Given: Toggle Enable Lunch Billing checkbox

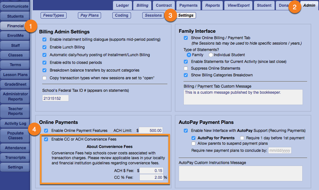Looking at the screenshot, I should click(x=44, y=47).
